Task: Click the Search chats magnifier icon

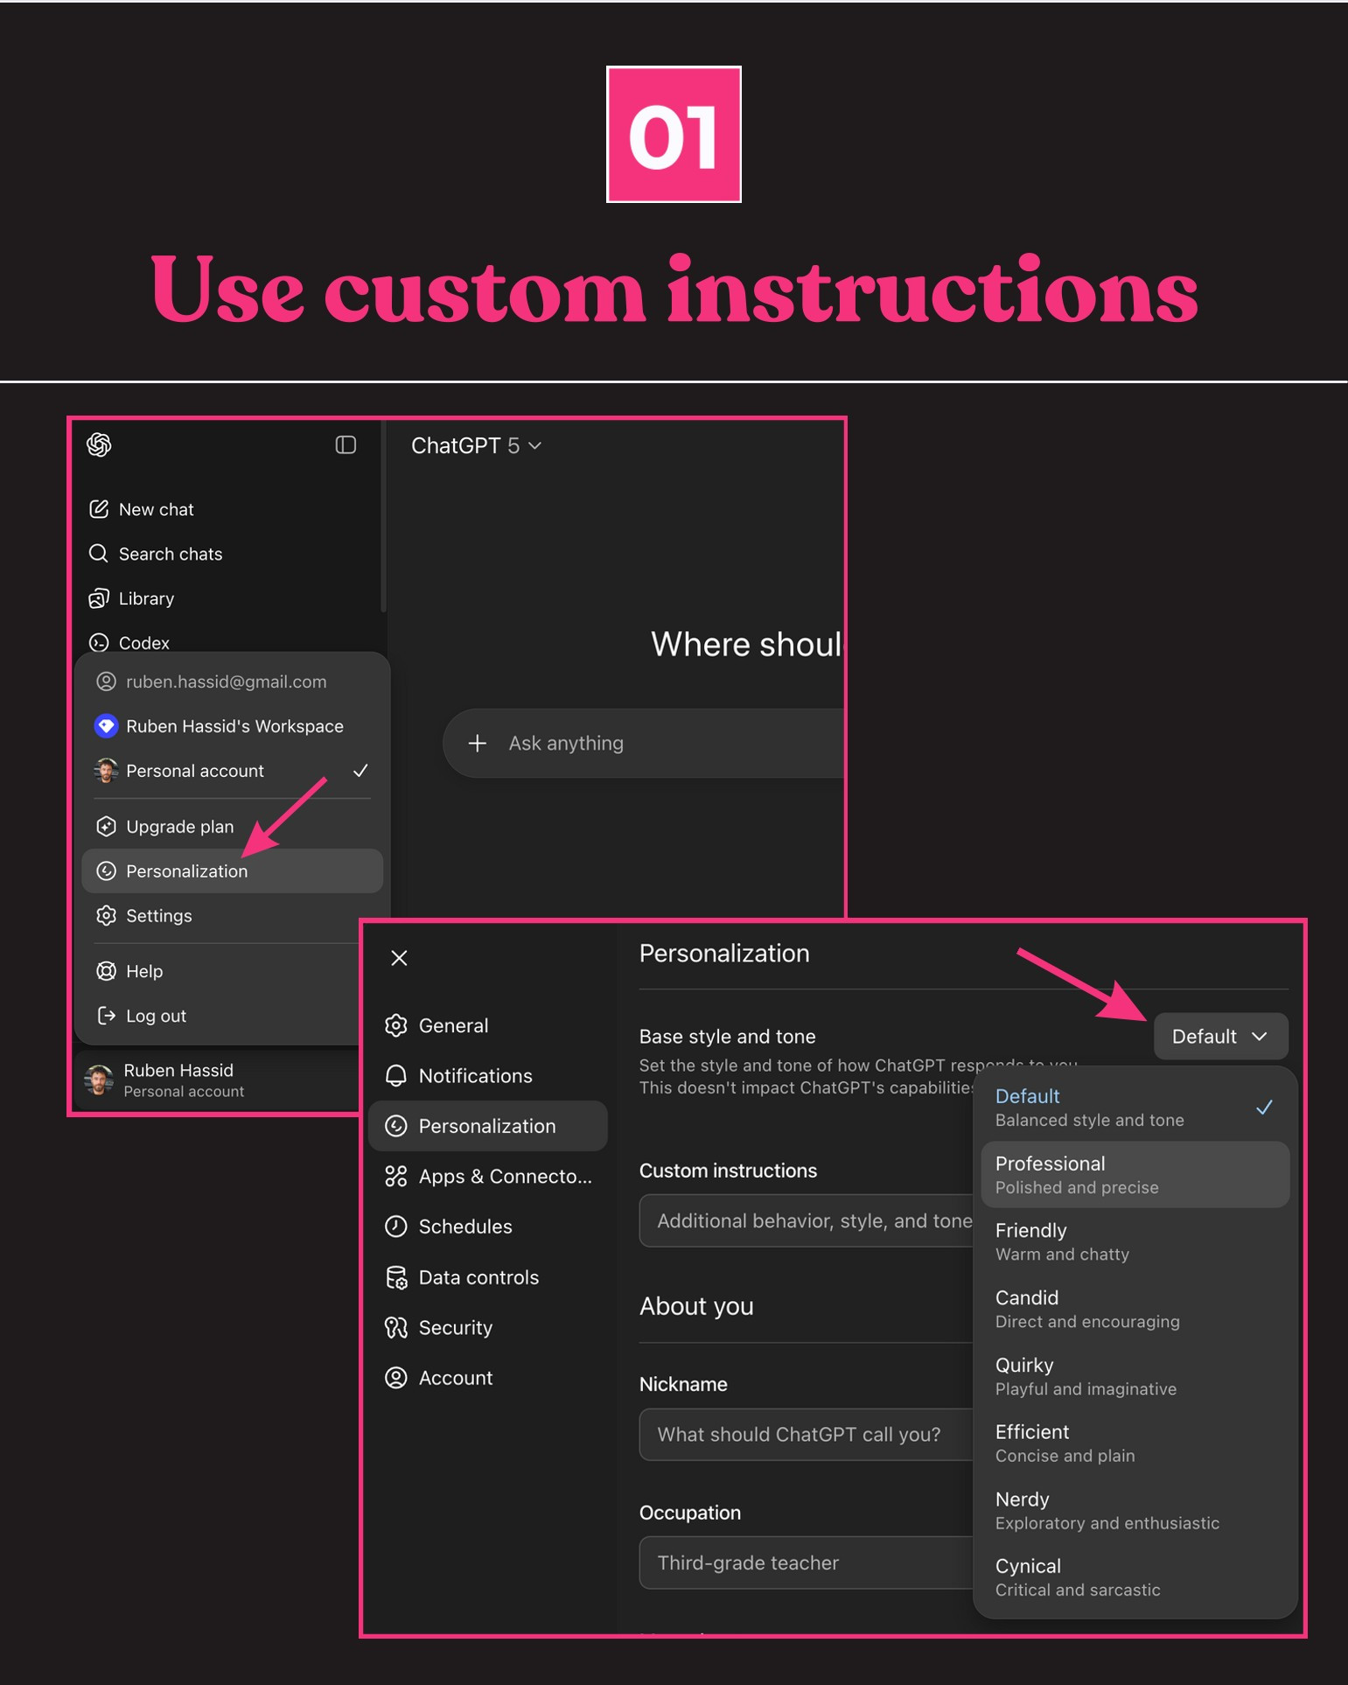Action: 99,554
